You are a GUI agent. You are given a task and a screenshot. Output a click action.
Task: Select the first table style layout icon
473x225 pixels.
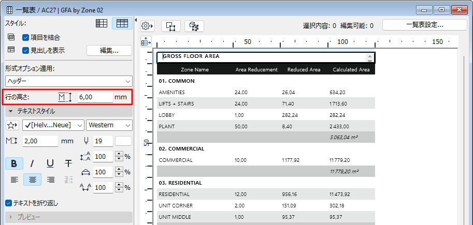click(102, 23)
